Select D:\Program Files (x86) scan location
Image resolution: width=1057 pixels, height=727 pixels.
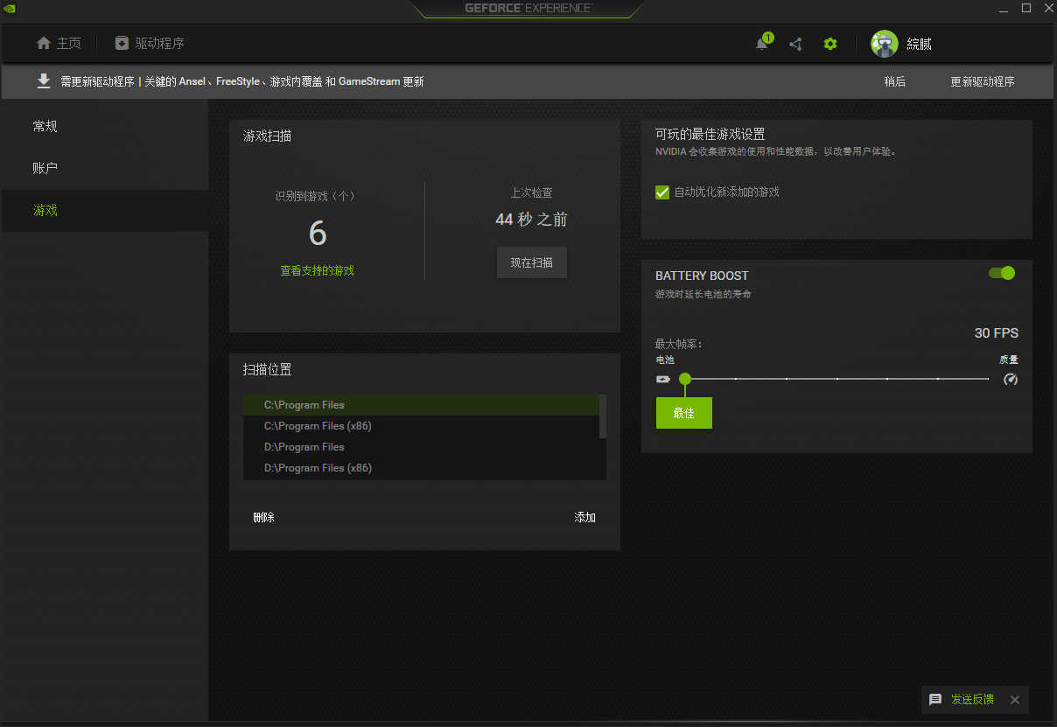[x=421, y=468]
